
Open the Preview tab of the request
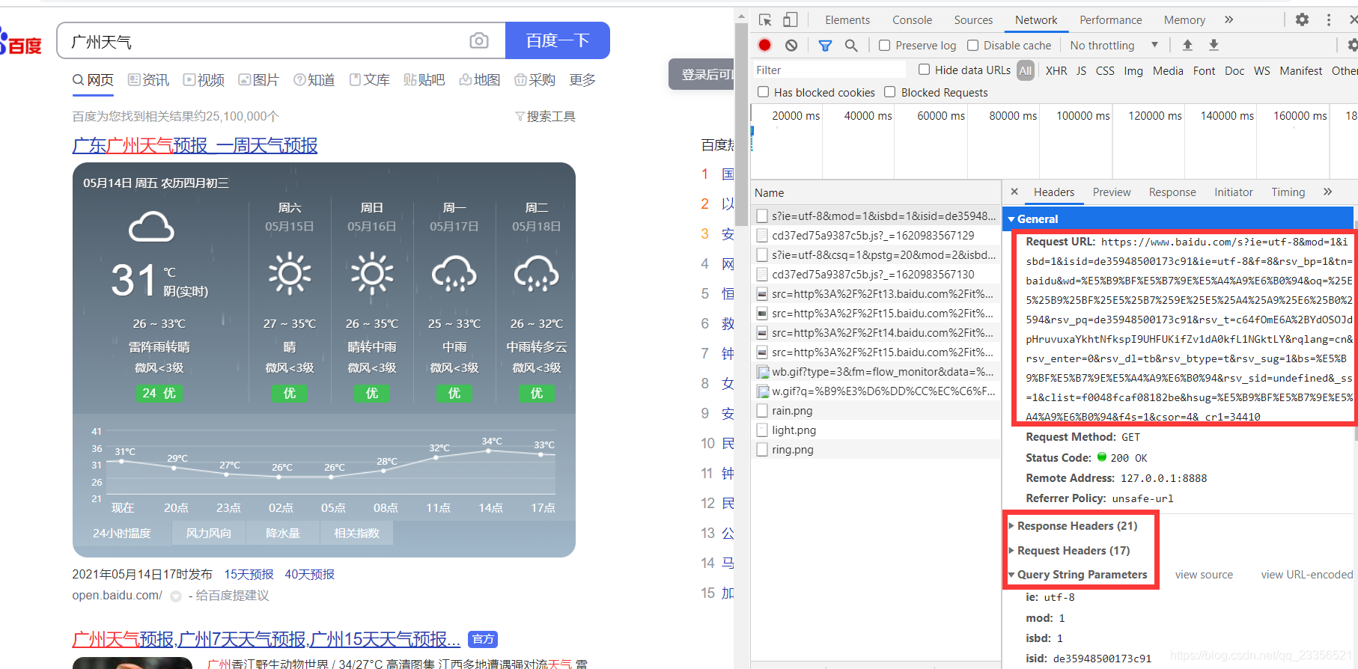[x=1112, y=192]
